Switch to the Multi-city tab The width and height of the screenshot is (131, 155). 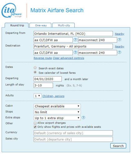(x=63, y=25)
